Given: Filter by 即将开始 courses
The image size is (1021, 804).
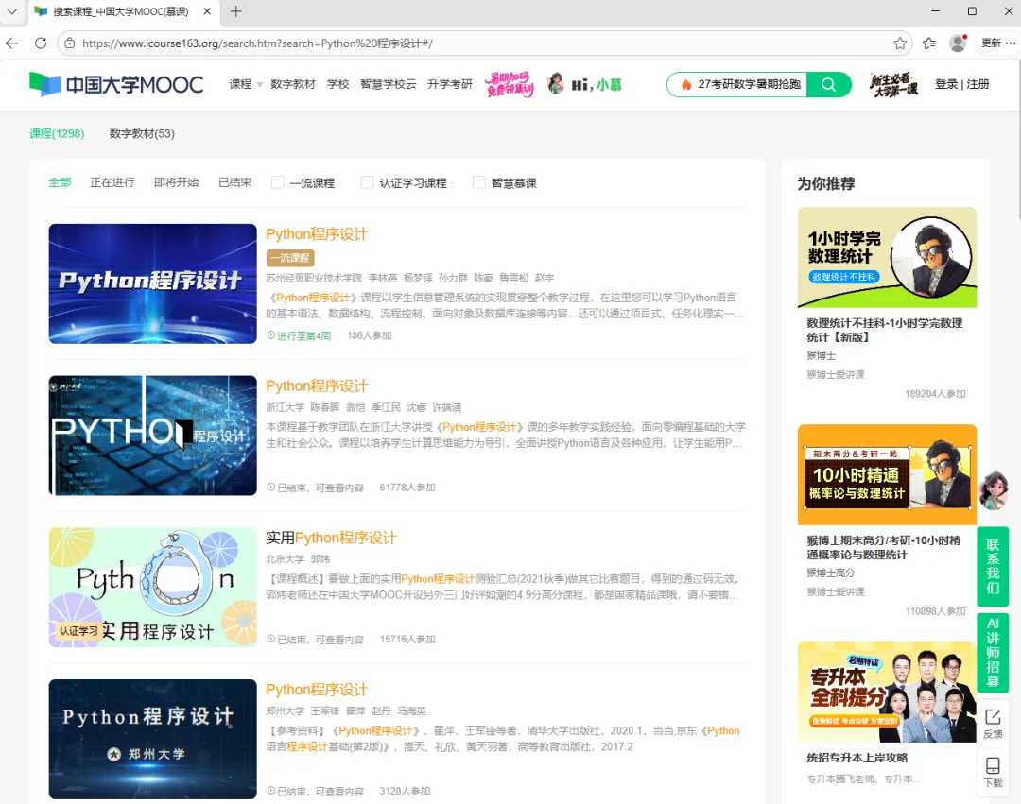Looking at the screenshot, I should [177, 182].
